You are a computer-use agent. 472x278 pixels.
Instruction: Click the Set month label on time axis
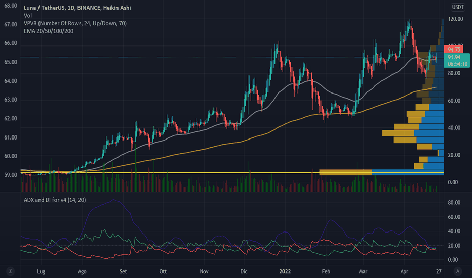tap(123, 271)
